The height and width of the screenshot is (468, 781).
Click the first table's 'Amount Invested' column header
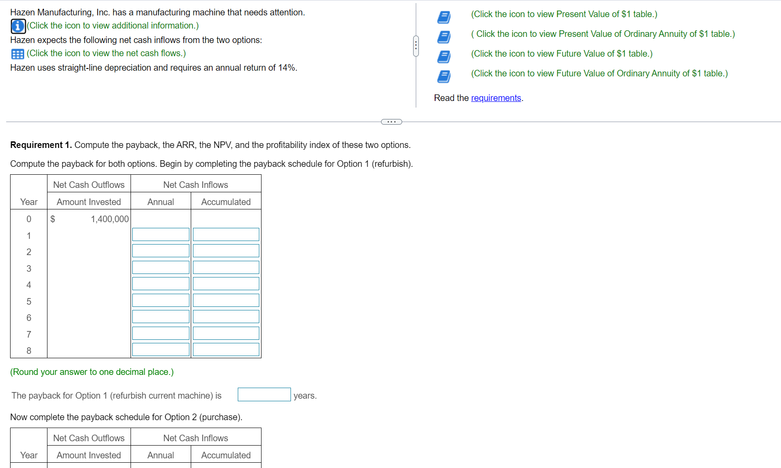tap(89, 202)
